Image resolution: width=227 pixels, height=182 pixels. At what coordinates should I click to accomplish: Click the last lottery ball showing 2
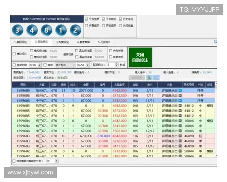[x=74, y=30]
